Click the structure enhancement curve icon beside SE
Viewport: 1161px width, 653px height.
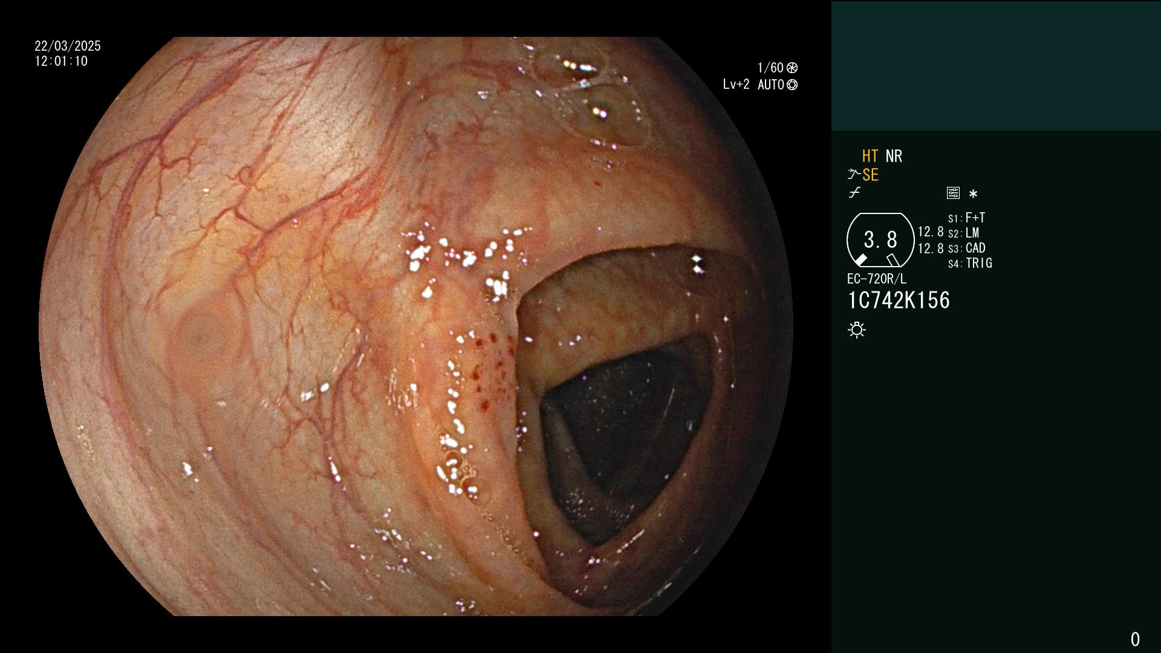point(854,175)
